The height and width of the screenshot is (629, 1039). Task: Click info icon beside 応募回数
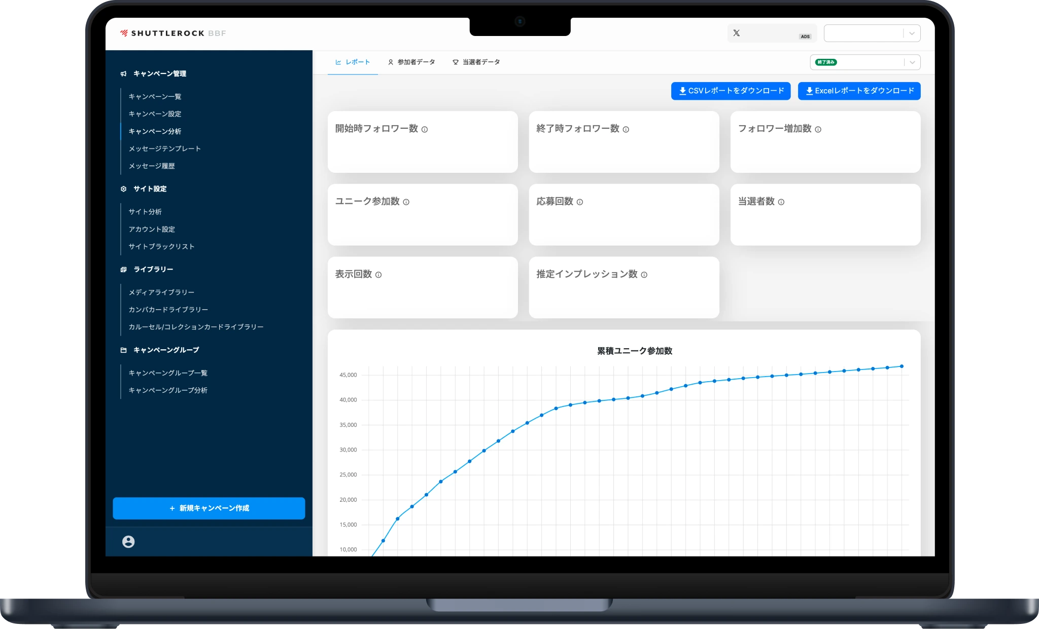[580, 202]
